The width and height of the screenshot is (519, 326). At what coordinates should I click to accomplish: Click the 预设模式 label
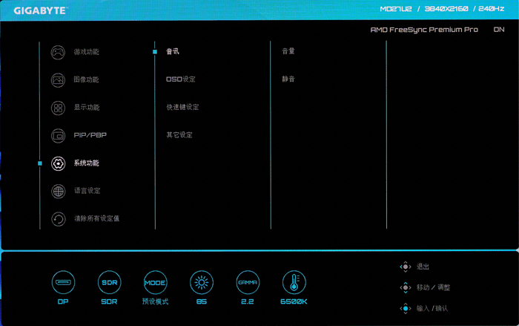(155, 301)
